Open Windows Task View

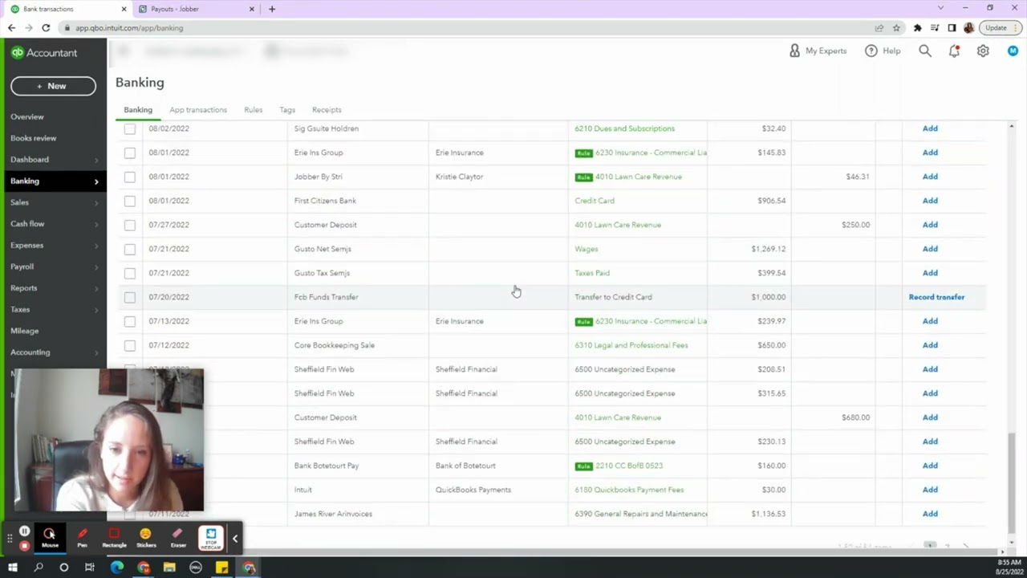point(90,568)
